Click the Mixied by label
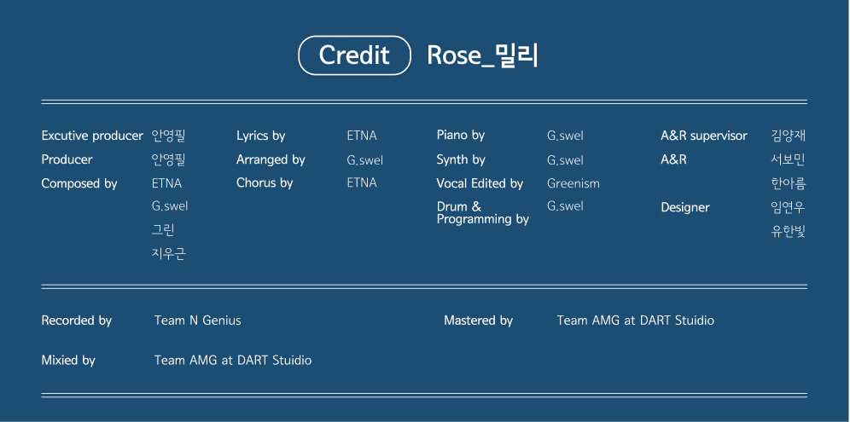 [68, 361]
